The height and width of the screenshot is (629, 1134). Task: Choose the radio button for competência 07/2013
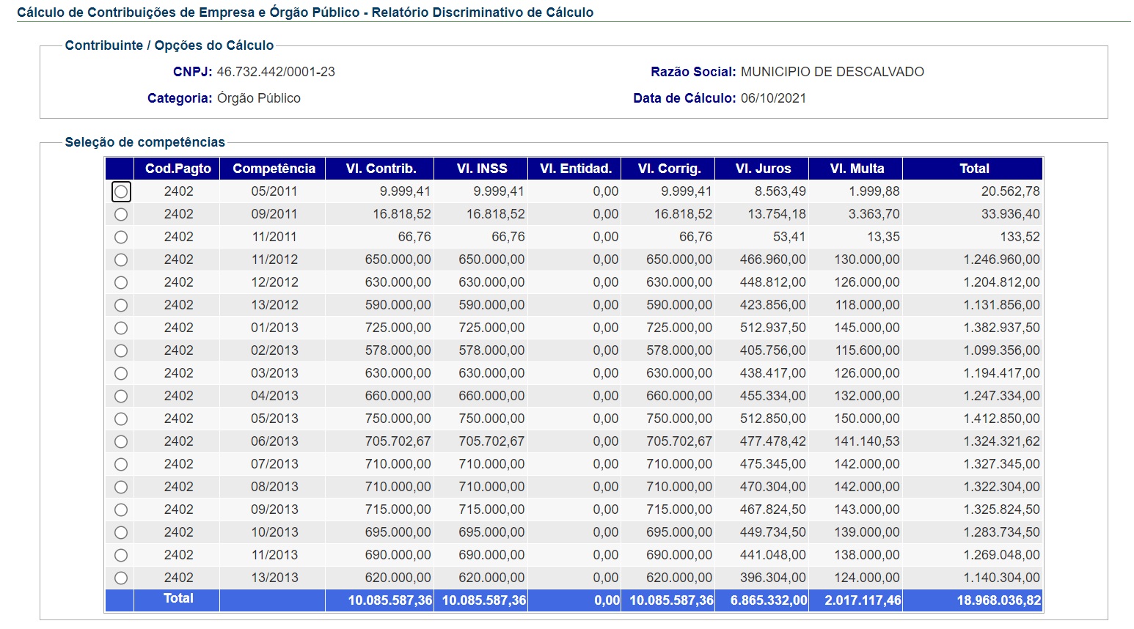coord(121,465)
